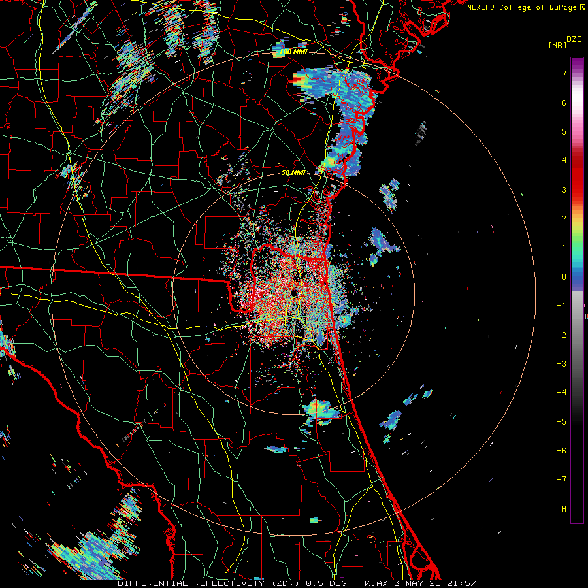Click the [dB] units label
The height and width of the screenshot is (588, 588).
pyautogui.click(x=557, y=45)
